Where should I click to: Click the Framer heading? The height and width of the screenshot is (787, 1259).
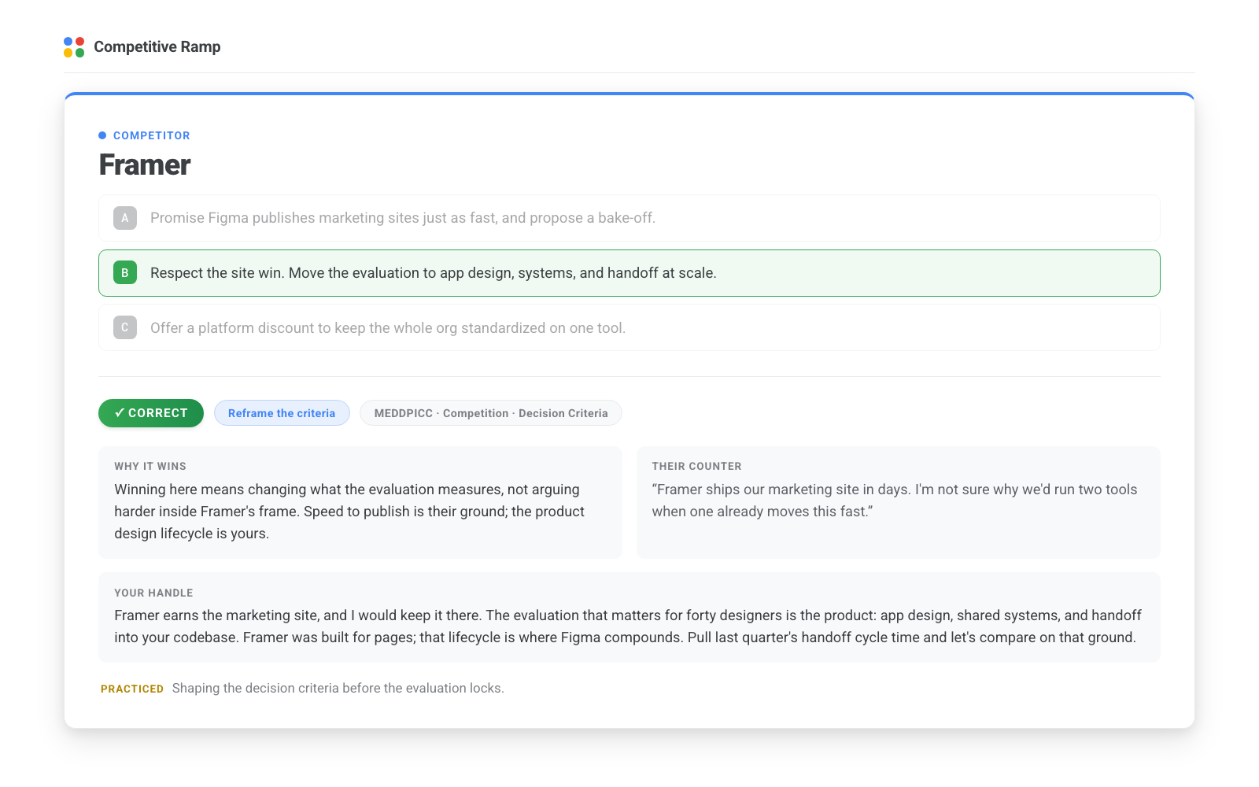[x=145, y=165]
